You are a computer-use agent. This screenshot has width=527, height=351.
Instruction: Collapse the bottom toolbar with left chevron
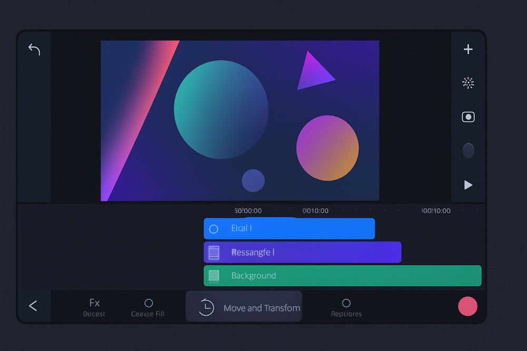33,306
